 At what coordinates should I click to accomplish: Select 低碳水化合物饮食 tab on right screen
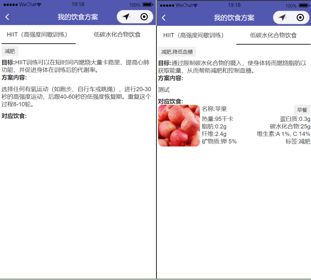[273, 36]
